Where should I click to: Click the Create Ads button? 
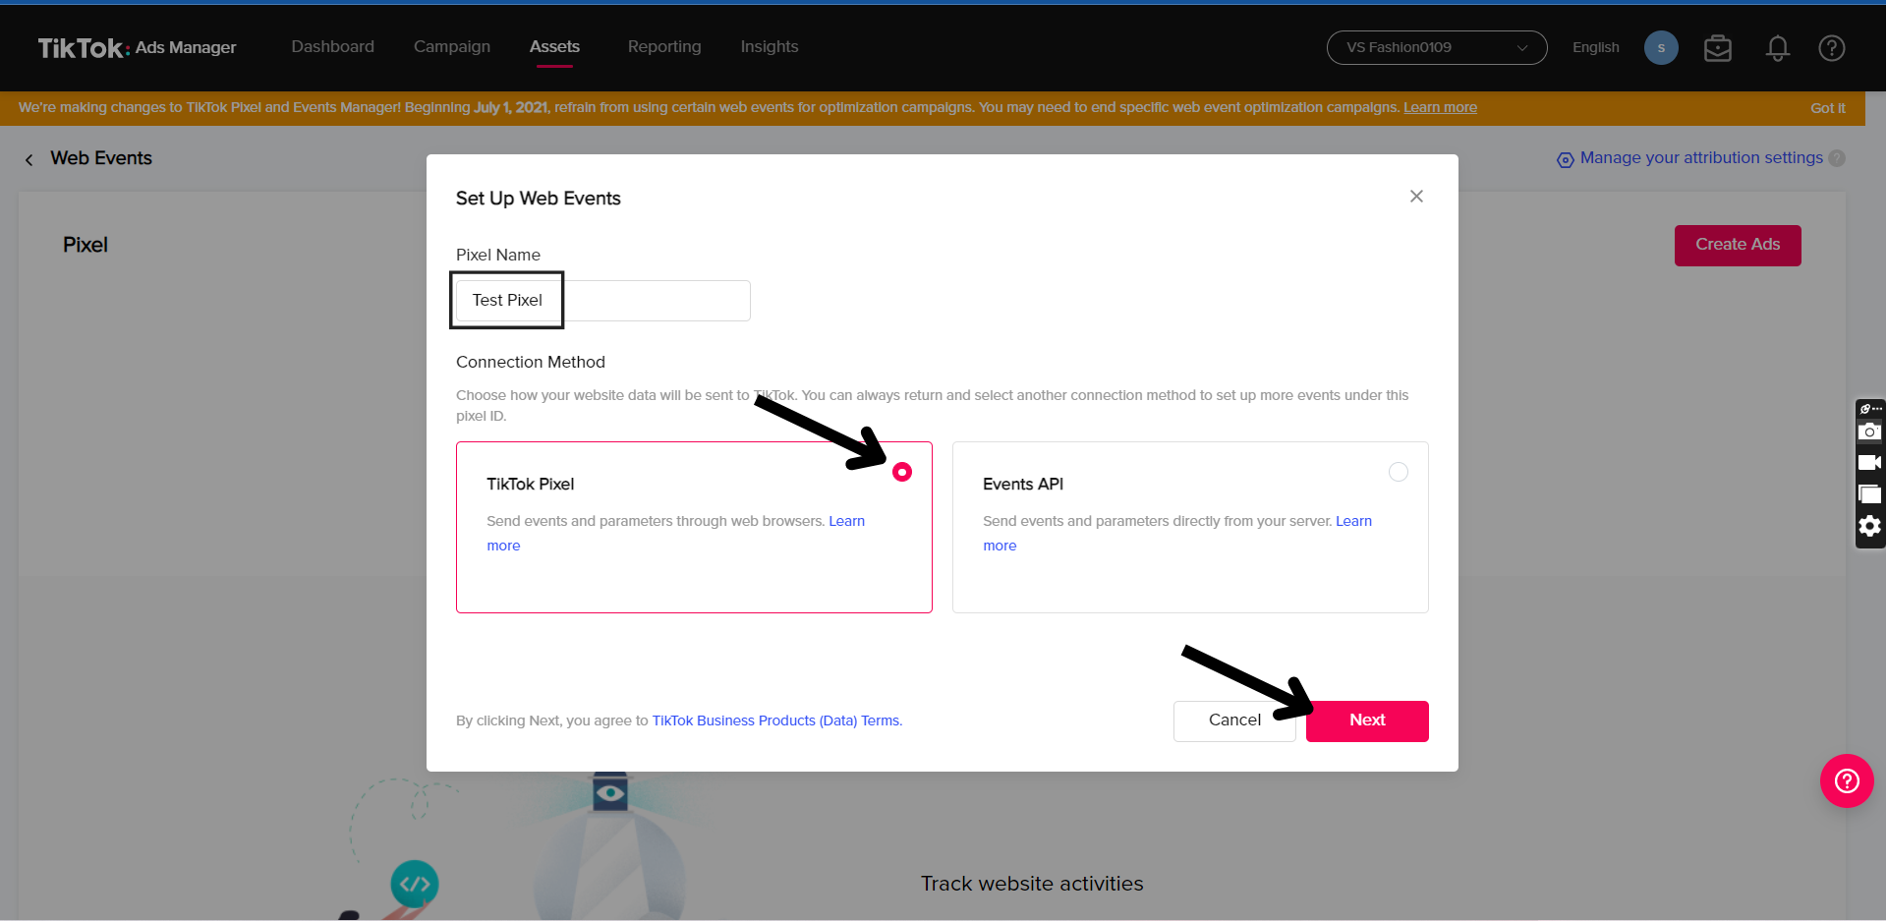(x=1738, y=245)
